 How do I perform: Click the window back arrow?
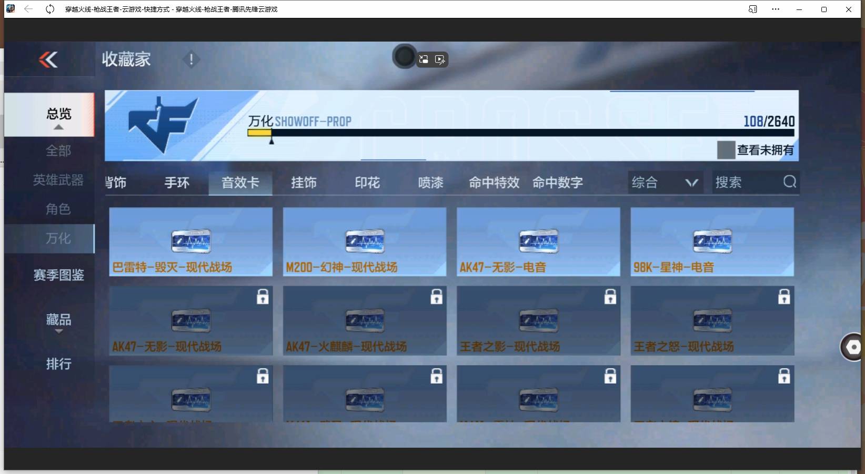coord(28,9)
